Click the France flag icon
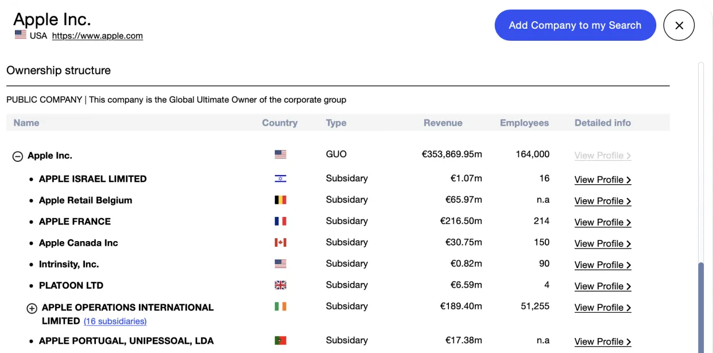Screen dimensions: 713x353 click(x=280, y=221)
